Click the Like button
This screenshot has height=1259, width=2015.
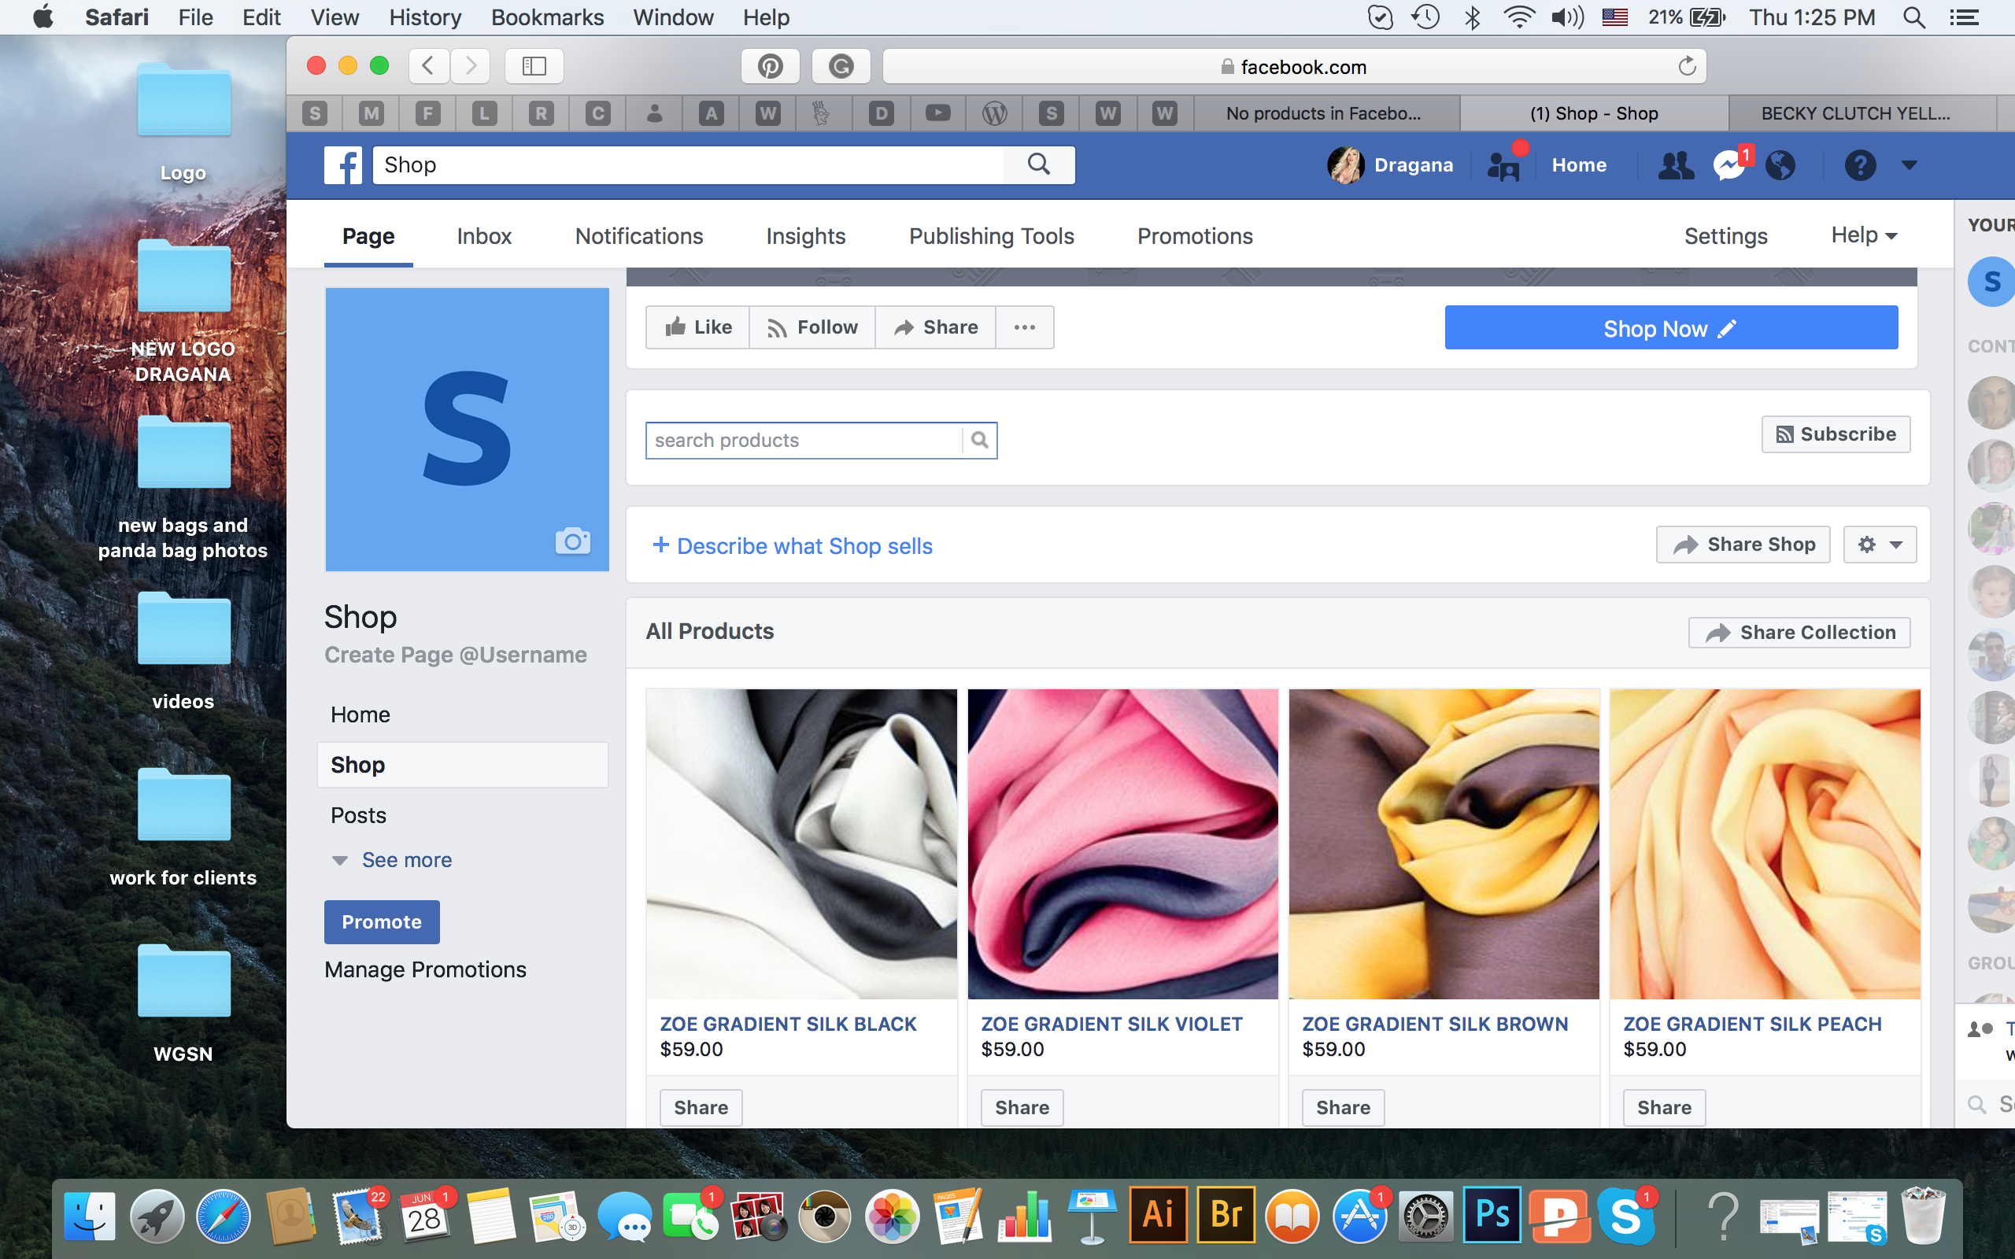pos(697,327)
